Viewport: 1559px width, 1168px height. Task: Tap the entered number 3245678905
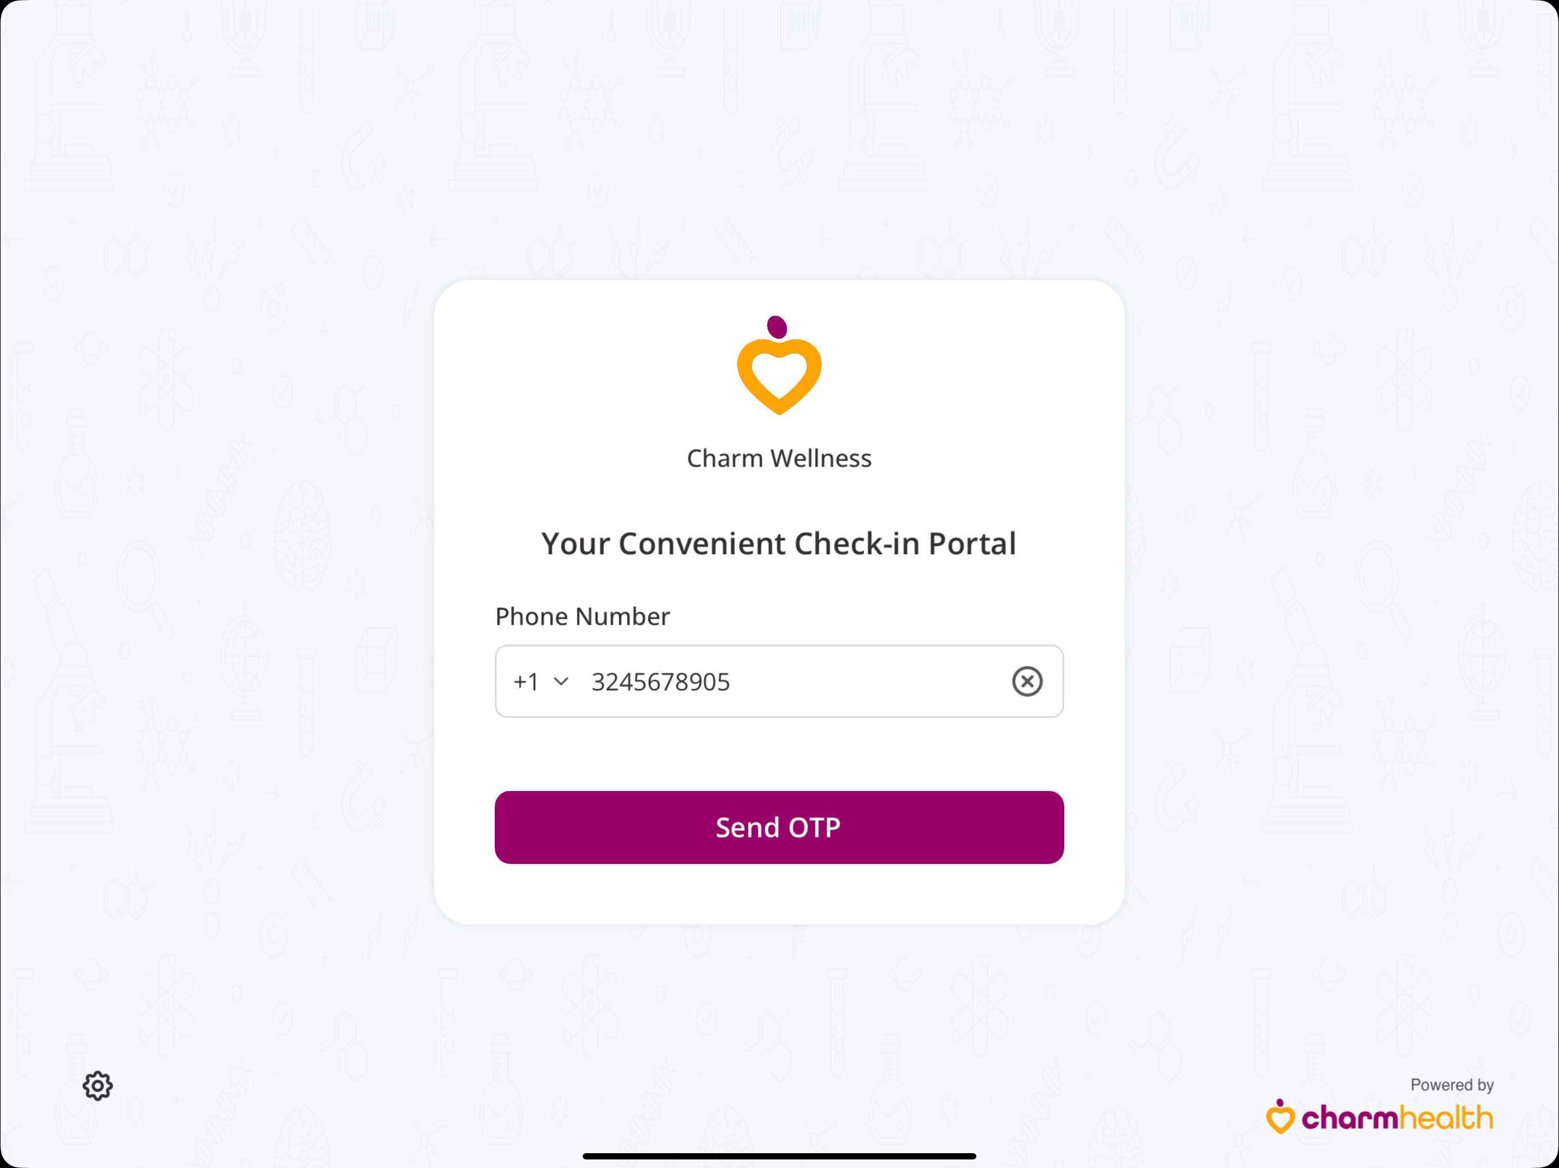(x=660, y=681)
